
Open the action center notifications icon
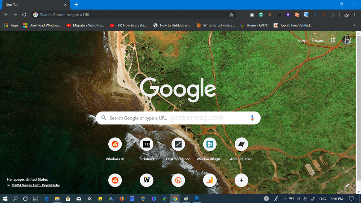pos(352,199)
